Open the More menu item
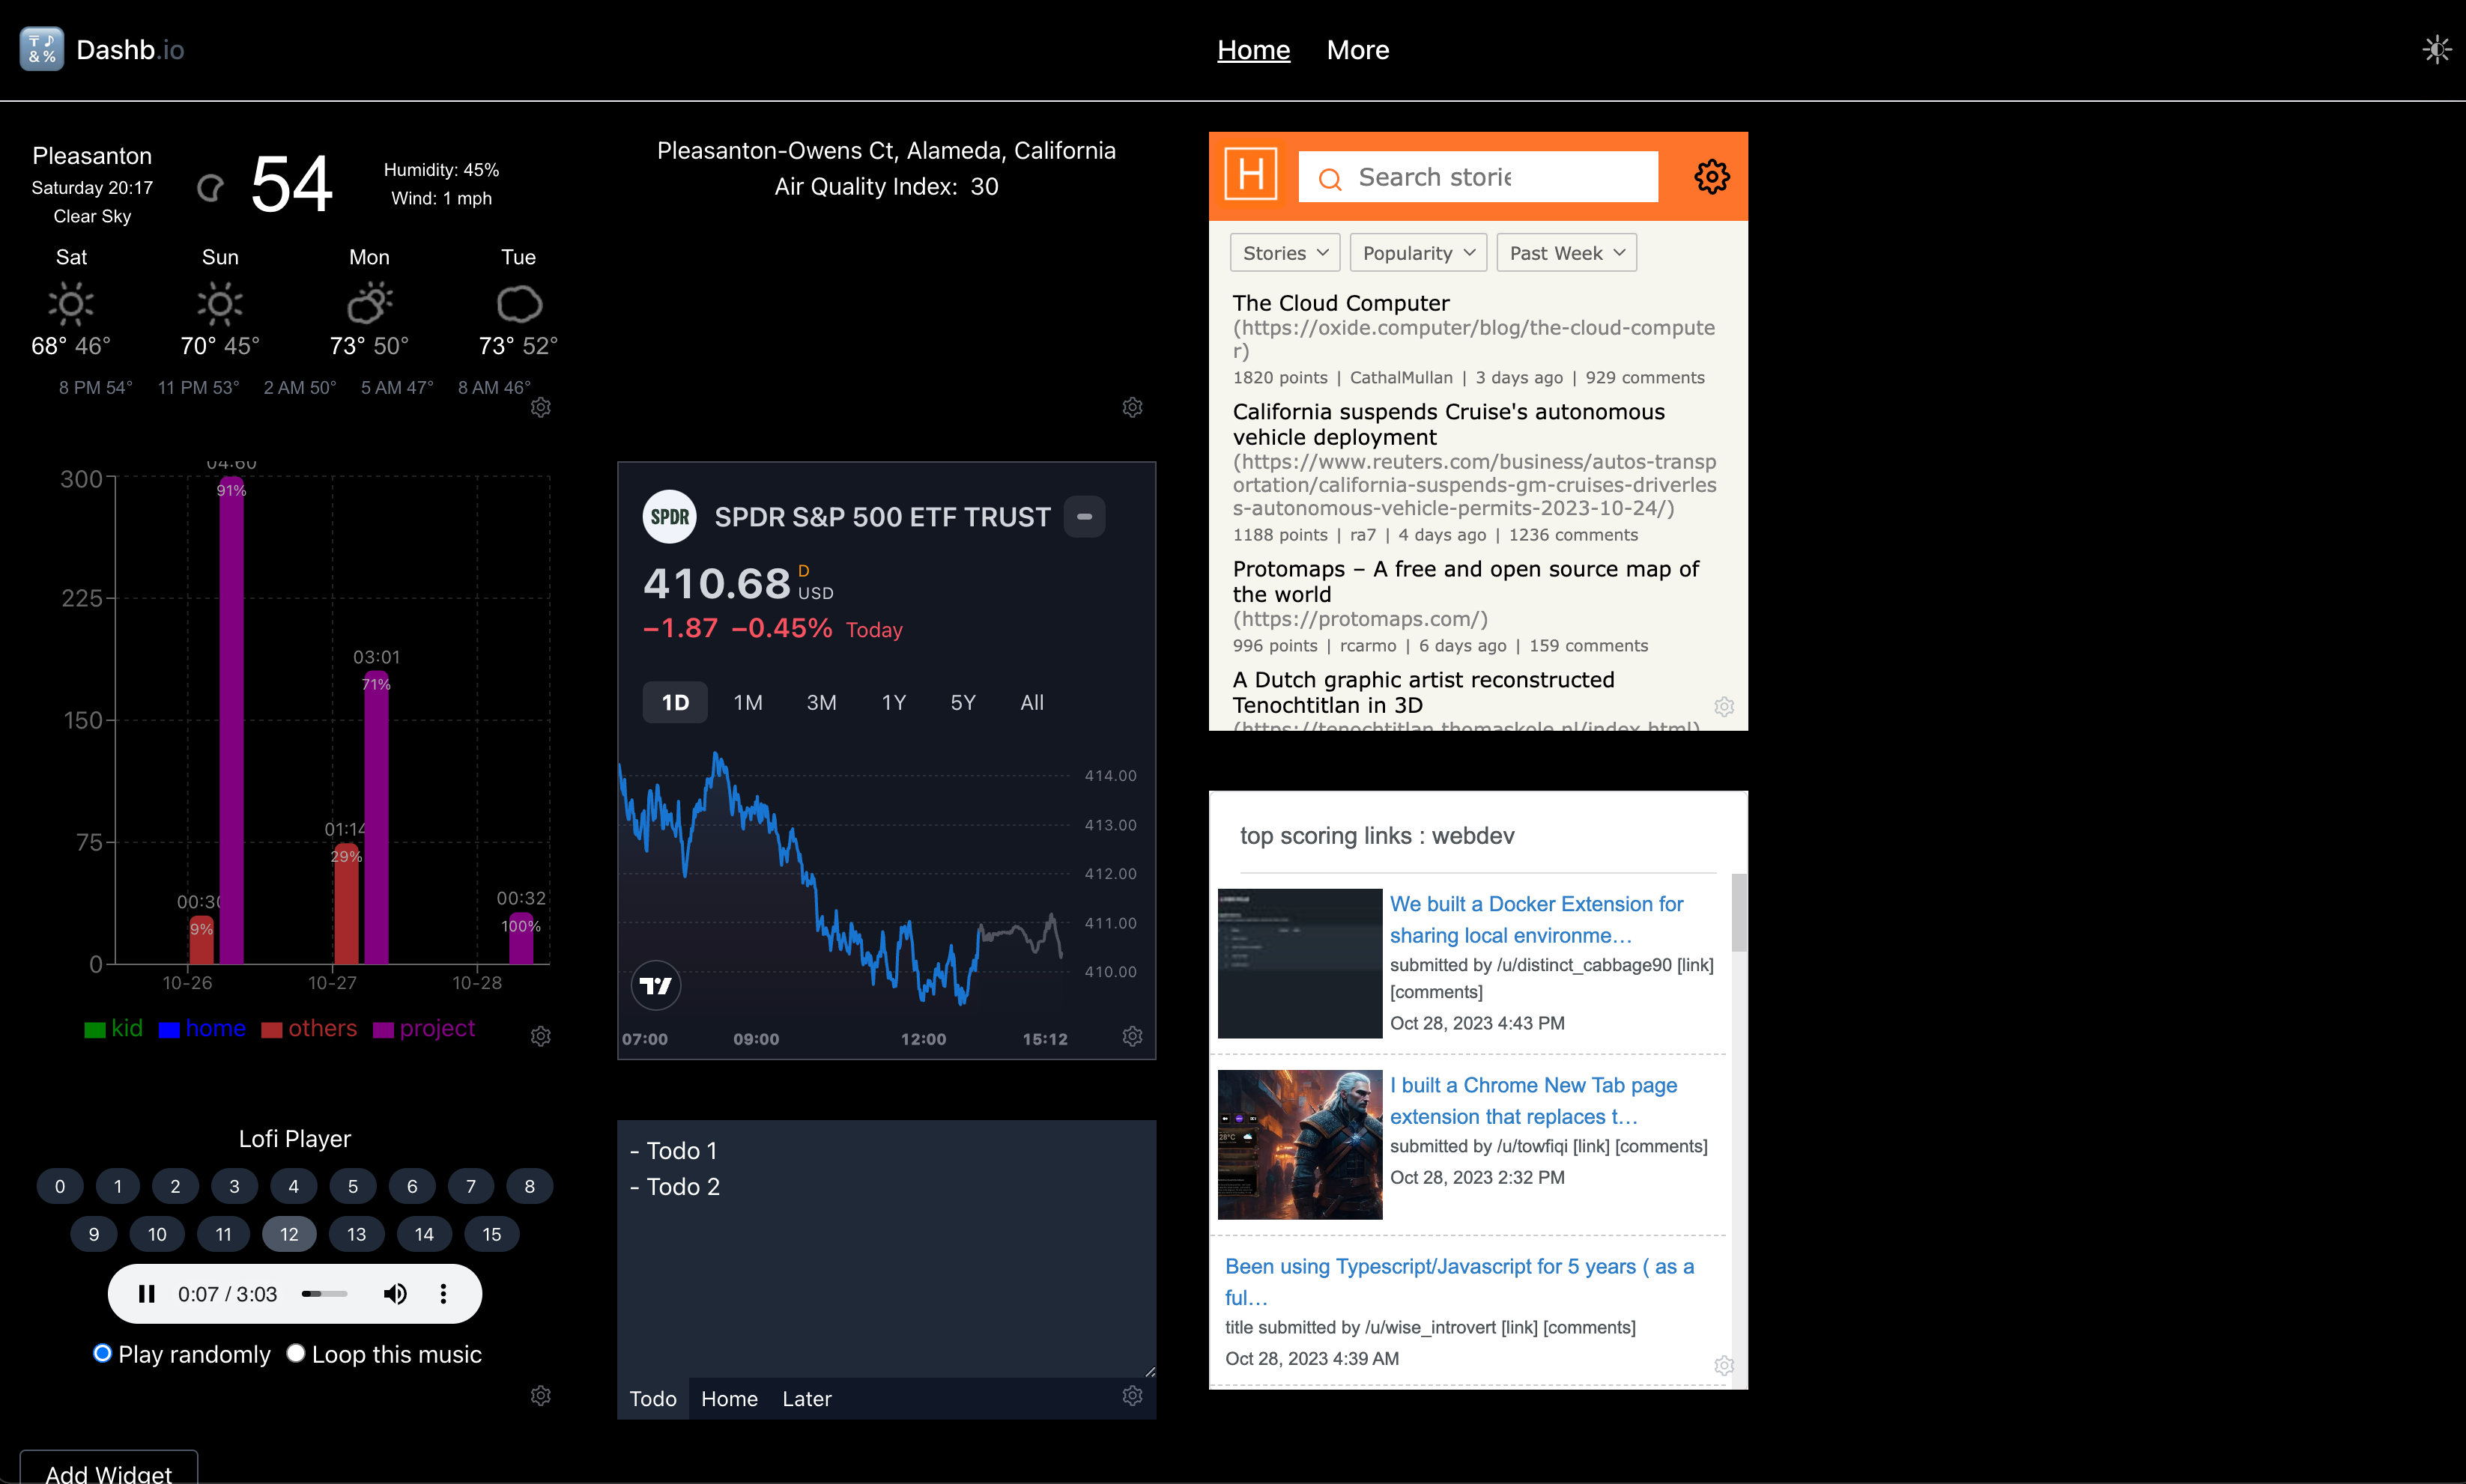This screenshot has width=2466, height=1484. tap(1357, 50)
